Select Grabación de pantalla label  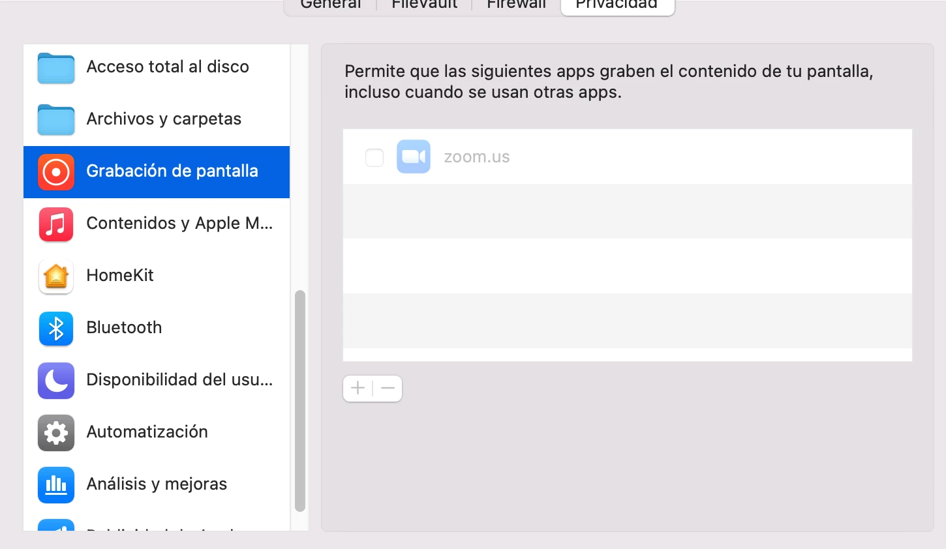[172, 171]
